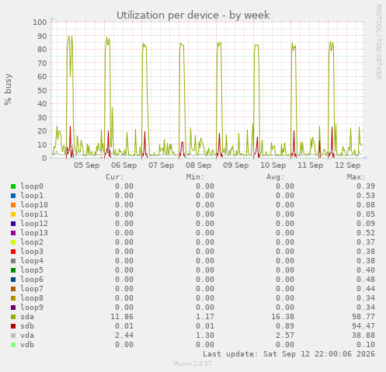Select the 'sda' legend label
The width and height of the screenshot is (386, 372).
(27, 317)
